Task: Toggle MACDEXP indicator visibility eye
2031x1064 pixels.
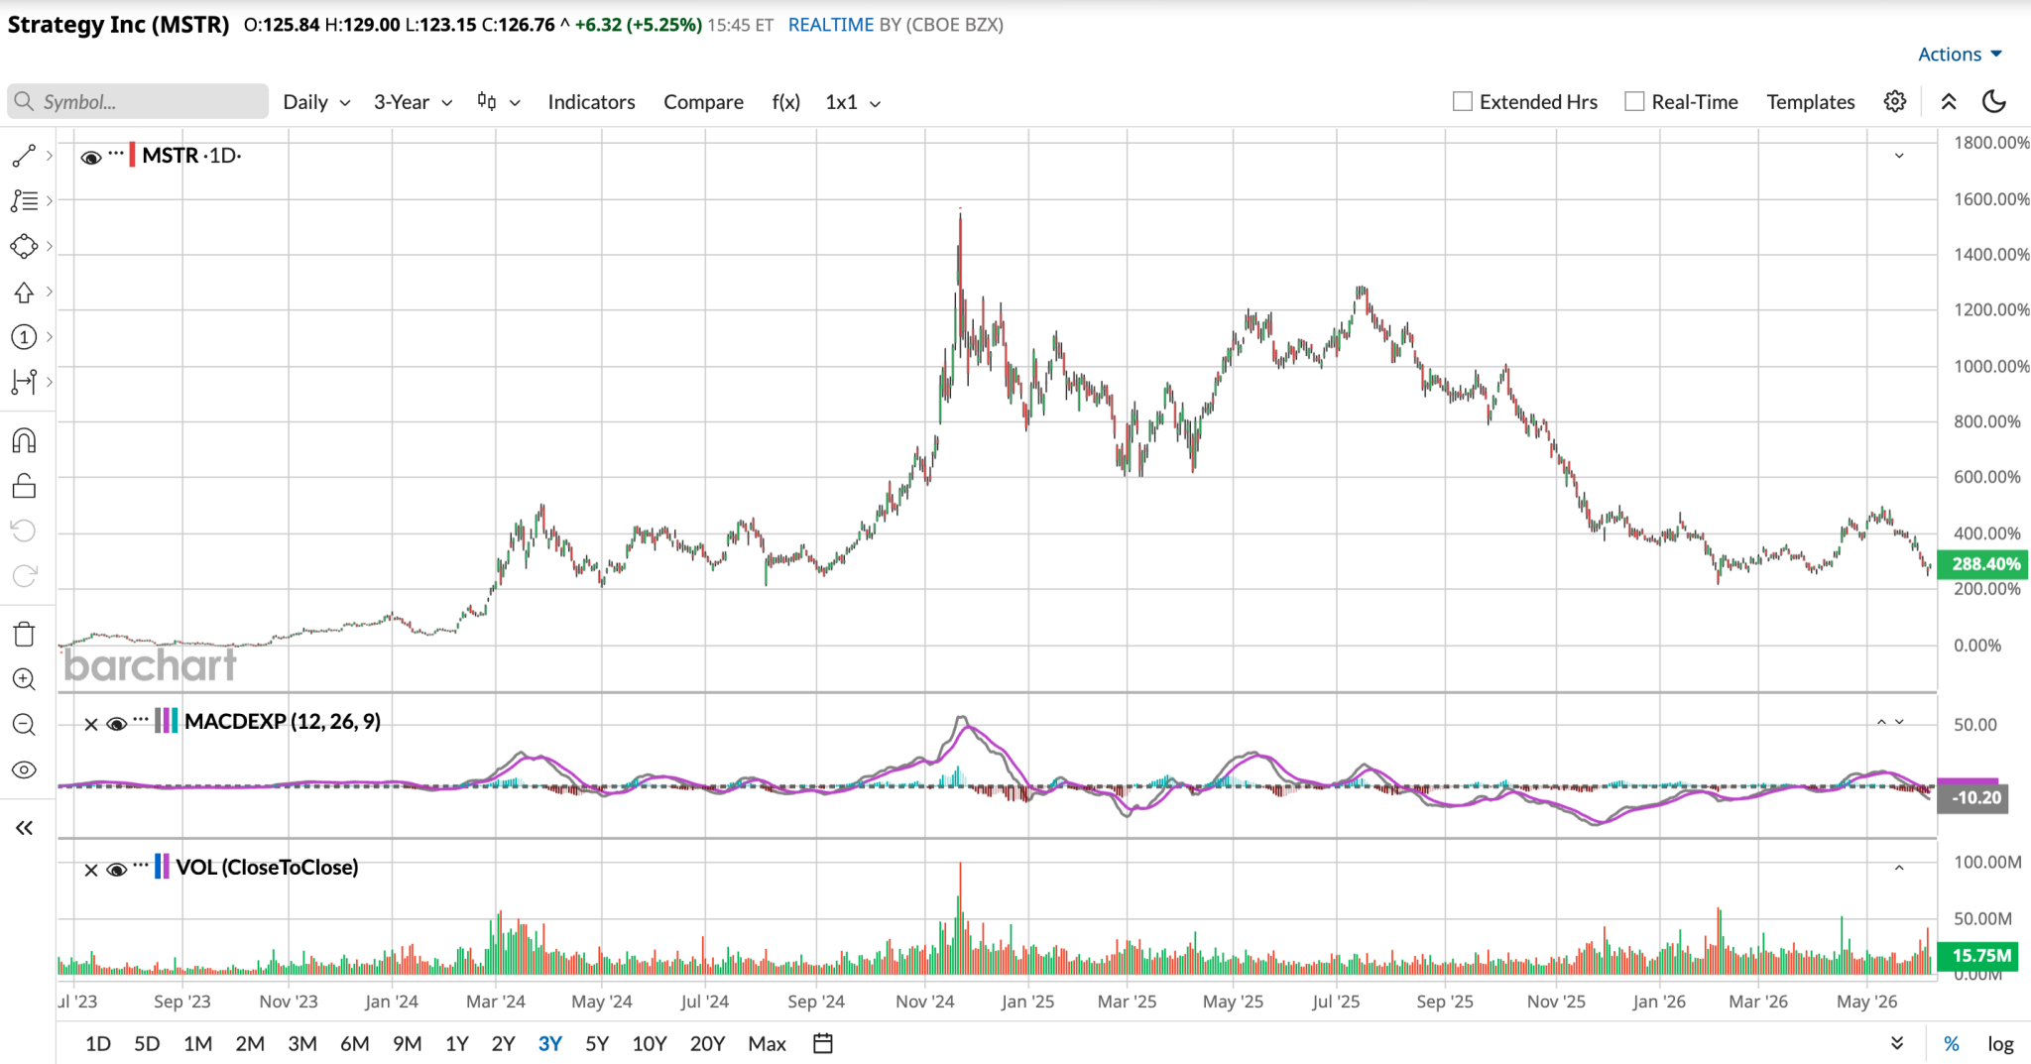Action: (x=116, y=725)
